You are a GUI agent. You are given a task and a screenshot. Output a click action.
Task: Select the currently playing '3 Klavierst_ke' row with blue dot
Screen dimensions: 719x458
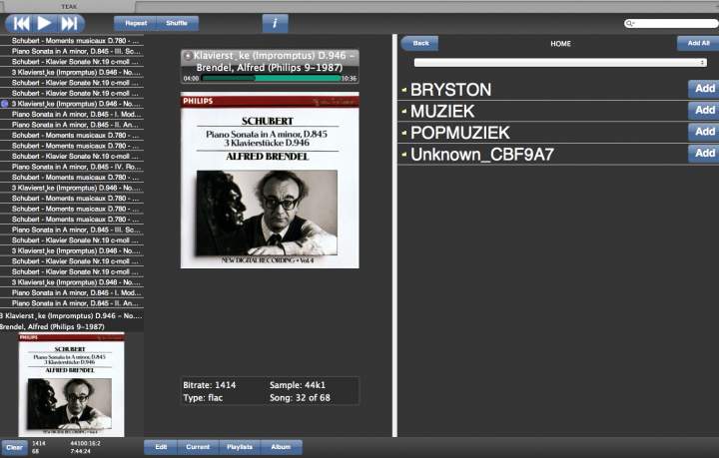tap(72, 104)
